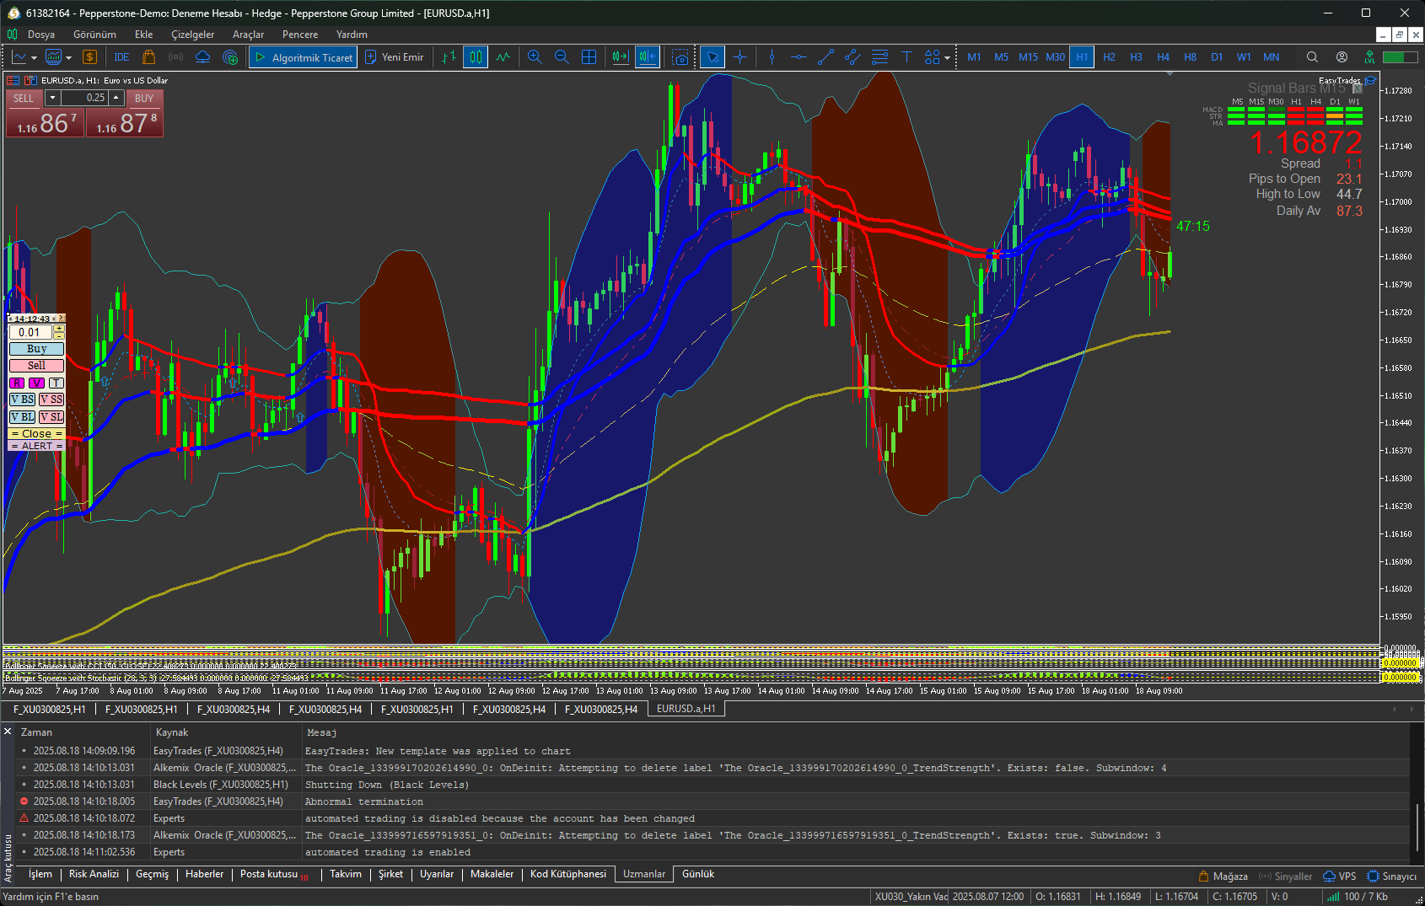Viewport: 1425px width, 906px height.
Task: Switch chart to line chart type
Action: (503, 57)
